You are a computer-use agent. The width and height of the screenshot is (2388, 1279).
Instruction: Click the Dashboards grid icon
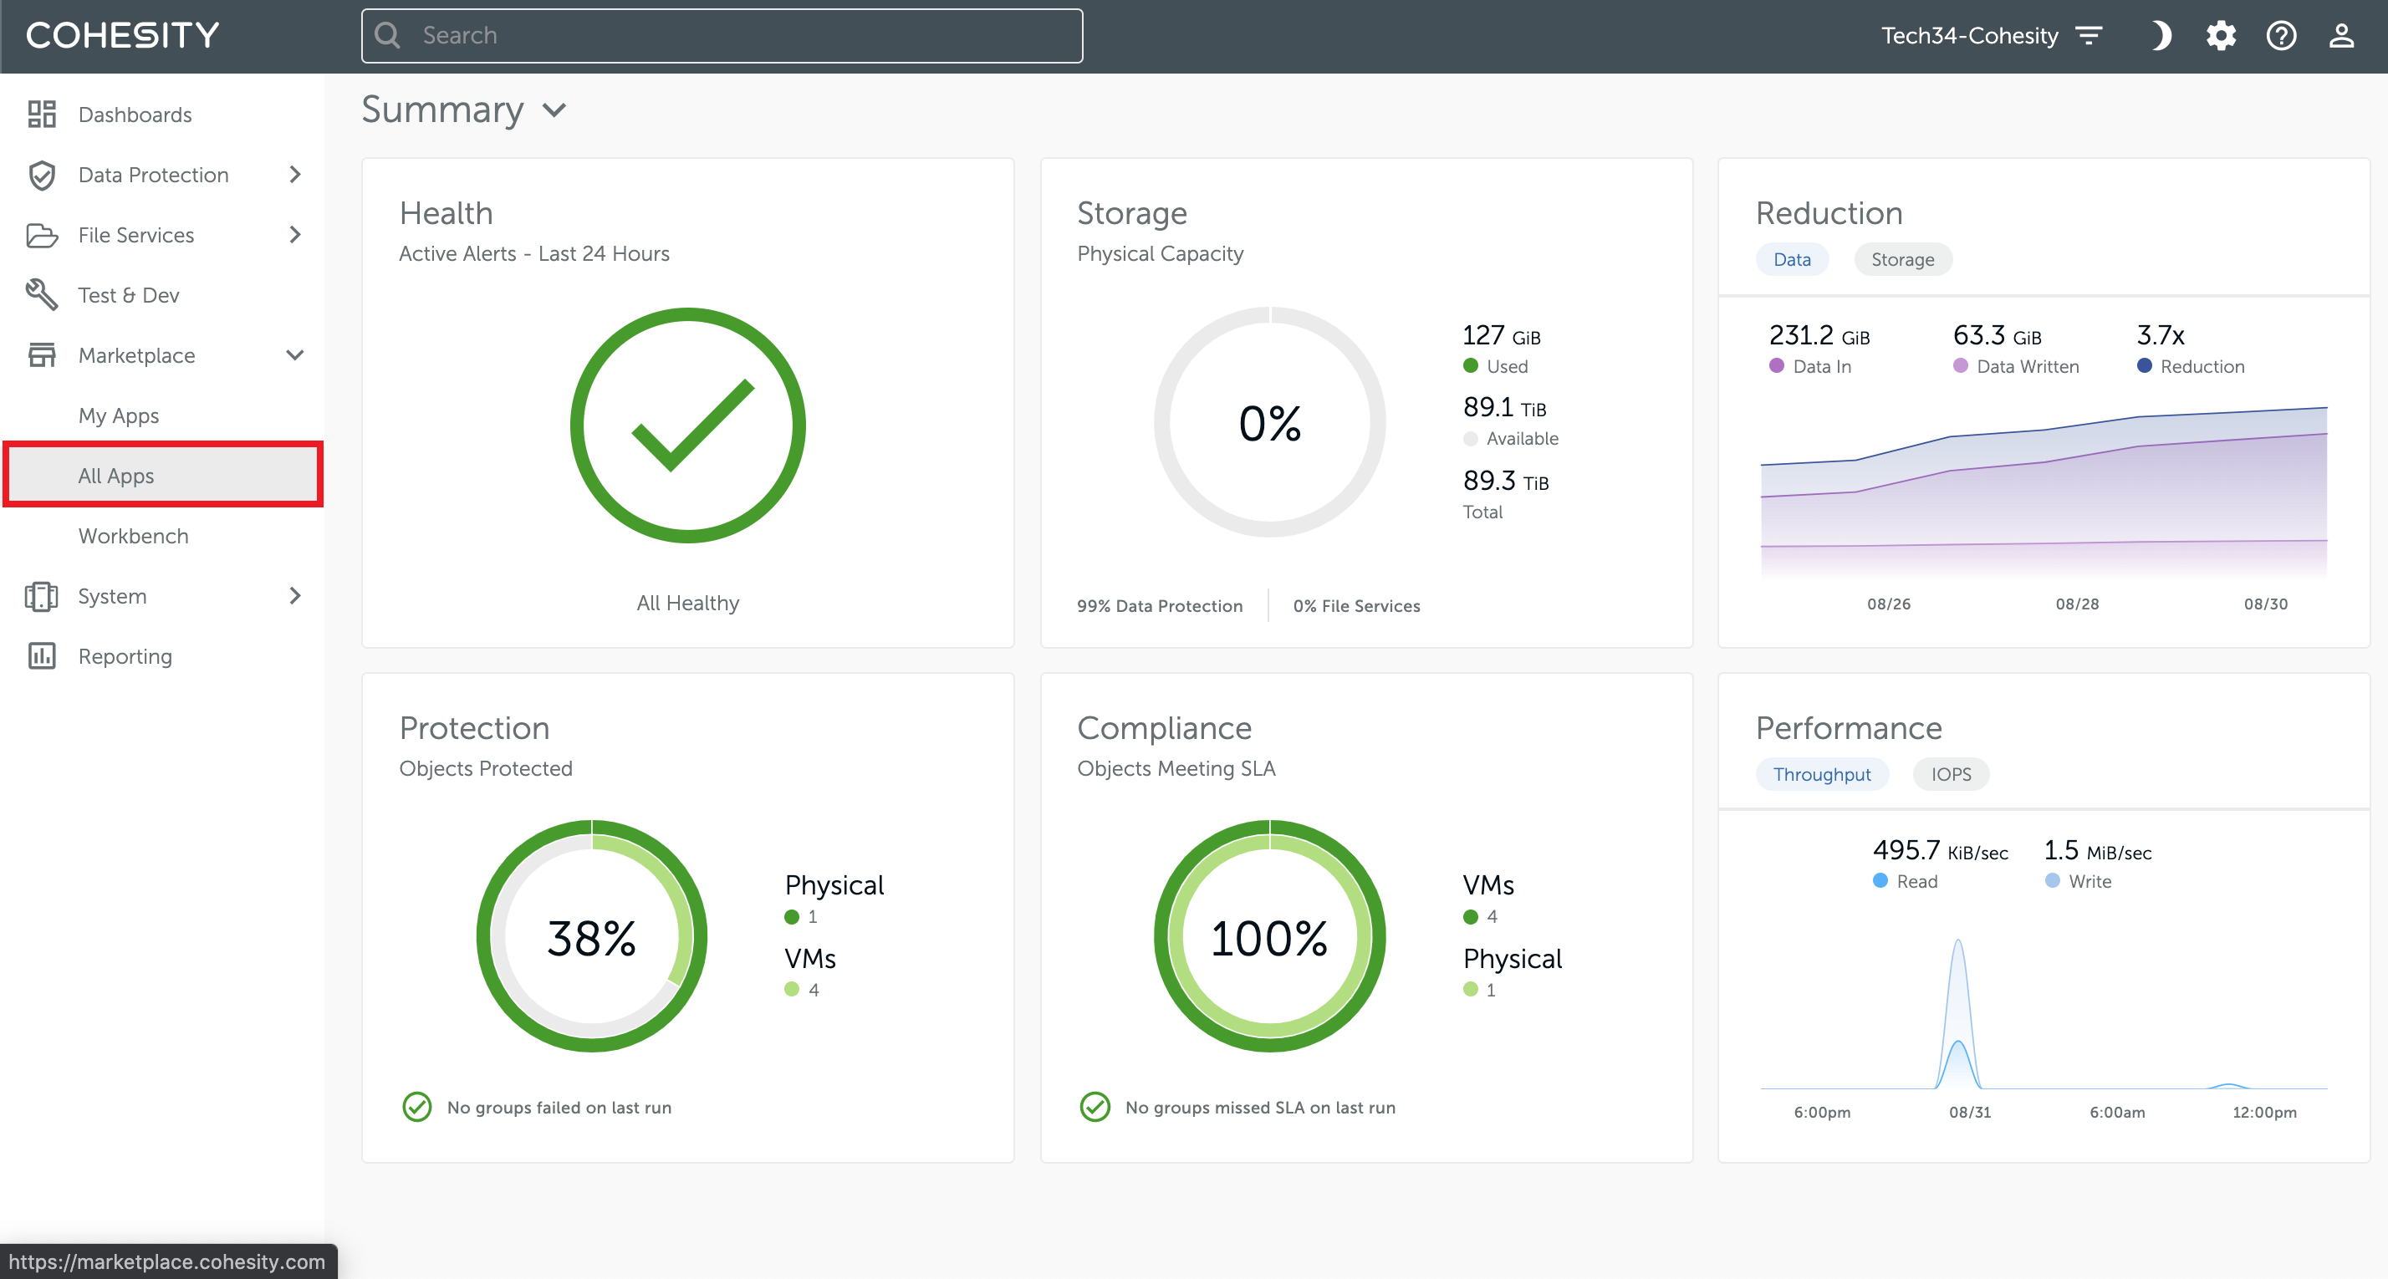42,114
